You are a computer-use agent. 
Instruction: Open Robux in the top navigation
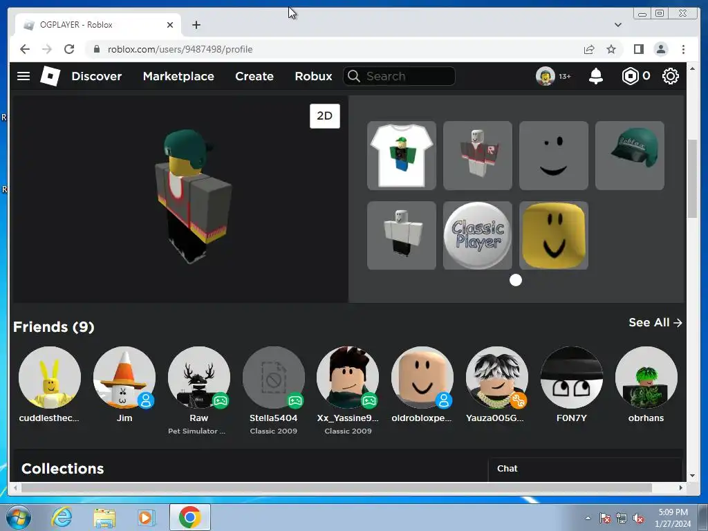313,76
